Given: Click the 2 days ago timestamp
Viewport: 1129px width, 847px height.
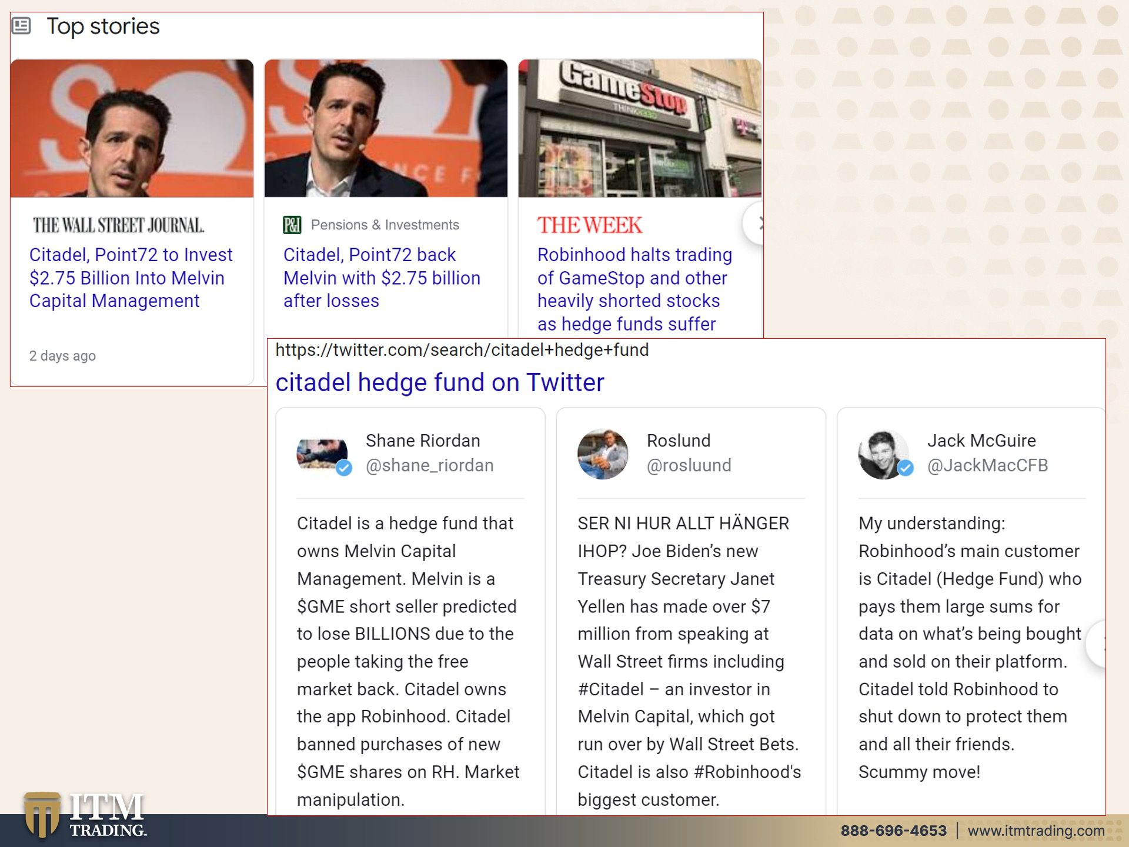Looking at the screenshot, I should coord(62,356).
